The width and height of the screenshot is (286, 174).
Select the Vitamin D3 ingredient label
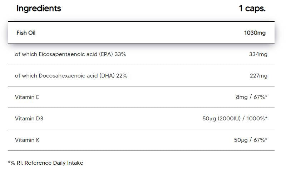[29, 119]
